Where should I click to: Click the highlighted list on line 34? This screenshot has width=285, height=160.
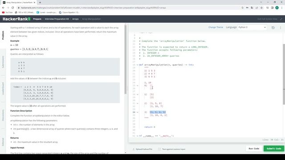[158, 112]
